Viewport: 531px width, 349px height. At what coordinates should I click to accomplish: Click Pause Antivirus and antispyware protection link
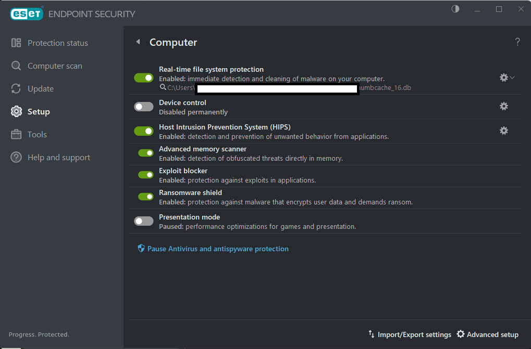coord(218,249)
